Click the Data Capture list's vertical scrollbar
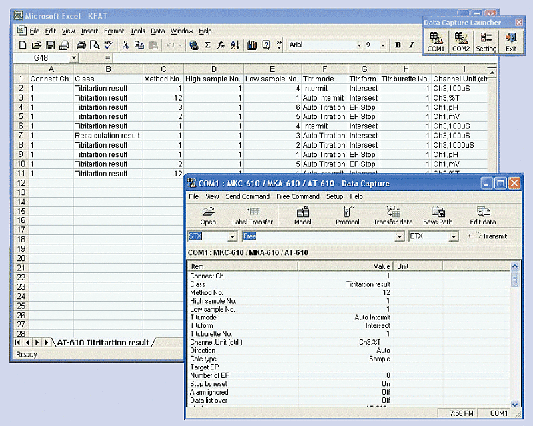The width and height of the screenshot is (533, 426). click(514, 333)
